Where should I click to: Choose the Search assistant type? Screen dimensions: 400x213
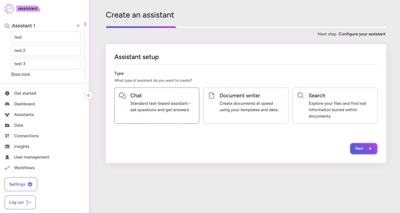click(335, 105)
